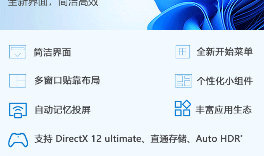The image size is (264, 156).
Task: Select the 全新开始菜单 text
Action: 225,52
